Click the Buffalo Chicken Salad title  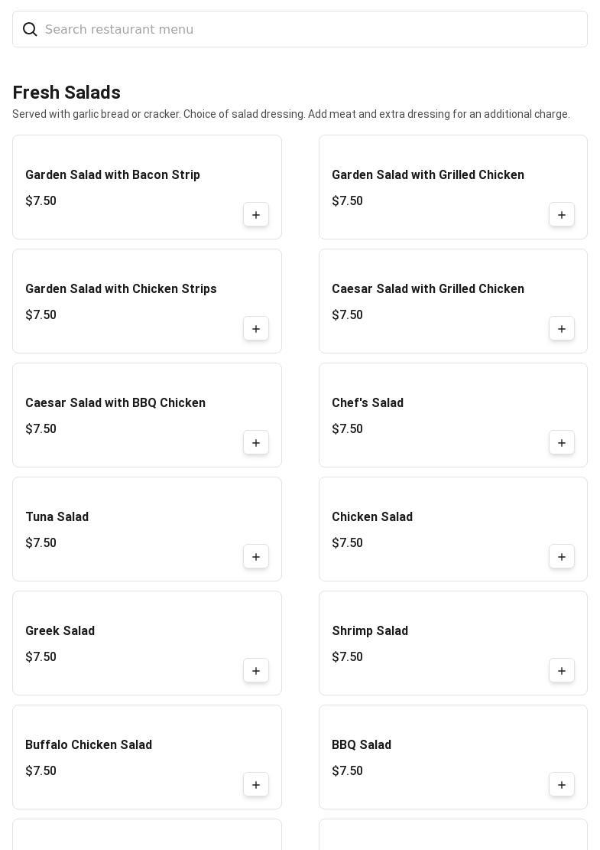click(89, 745)
